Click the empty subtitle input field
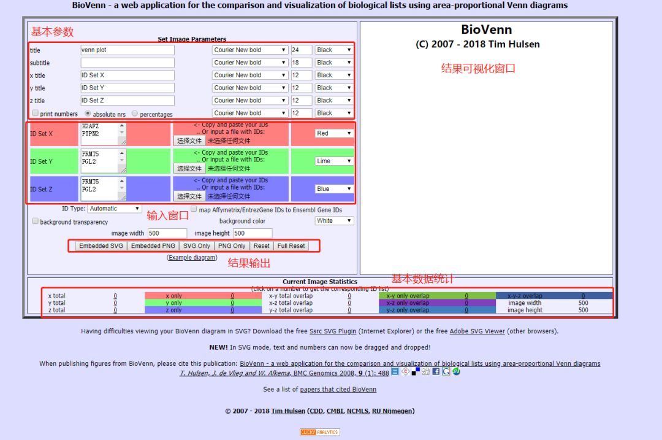This screenshot has width=662, height=440. click(x=127, y=63)
